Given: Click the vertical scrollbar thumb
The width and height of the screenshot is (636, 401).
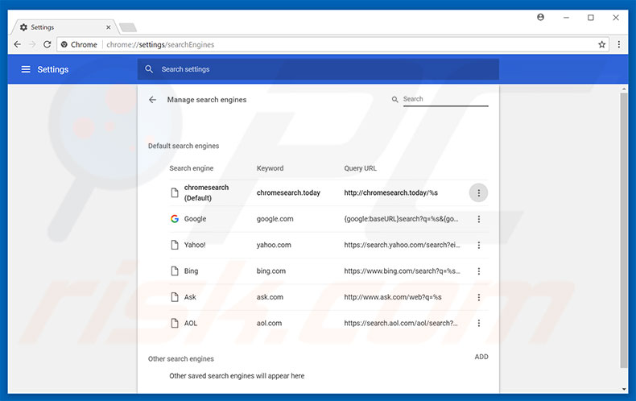Looking at the screenshot, I should pos(624,230).
